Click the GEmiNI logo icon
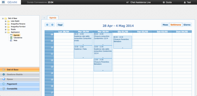Viewport: 197px width, 96px height. click(4, 2)
